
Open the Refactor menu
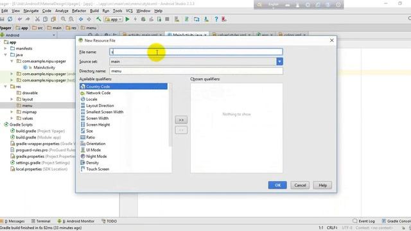click(x=79, y=11)
